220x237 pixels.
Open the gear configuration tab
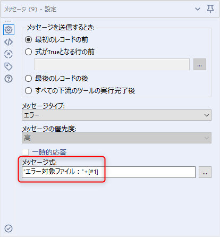tap(9, 30)
